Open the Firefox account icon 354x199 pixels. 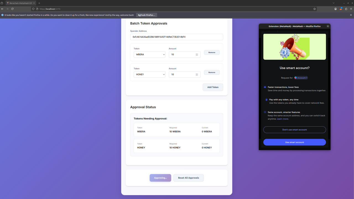pos(335,9)
